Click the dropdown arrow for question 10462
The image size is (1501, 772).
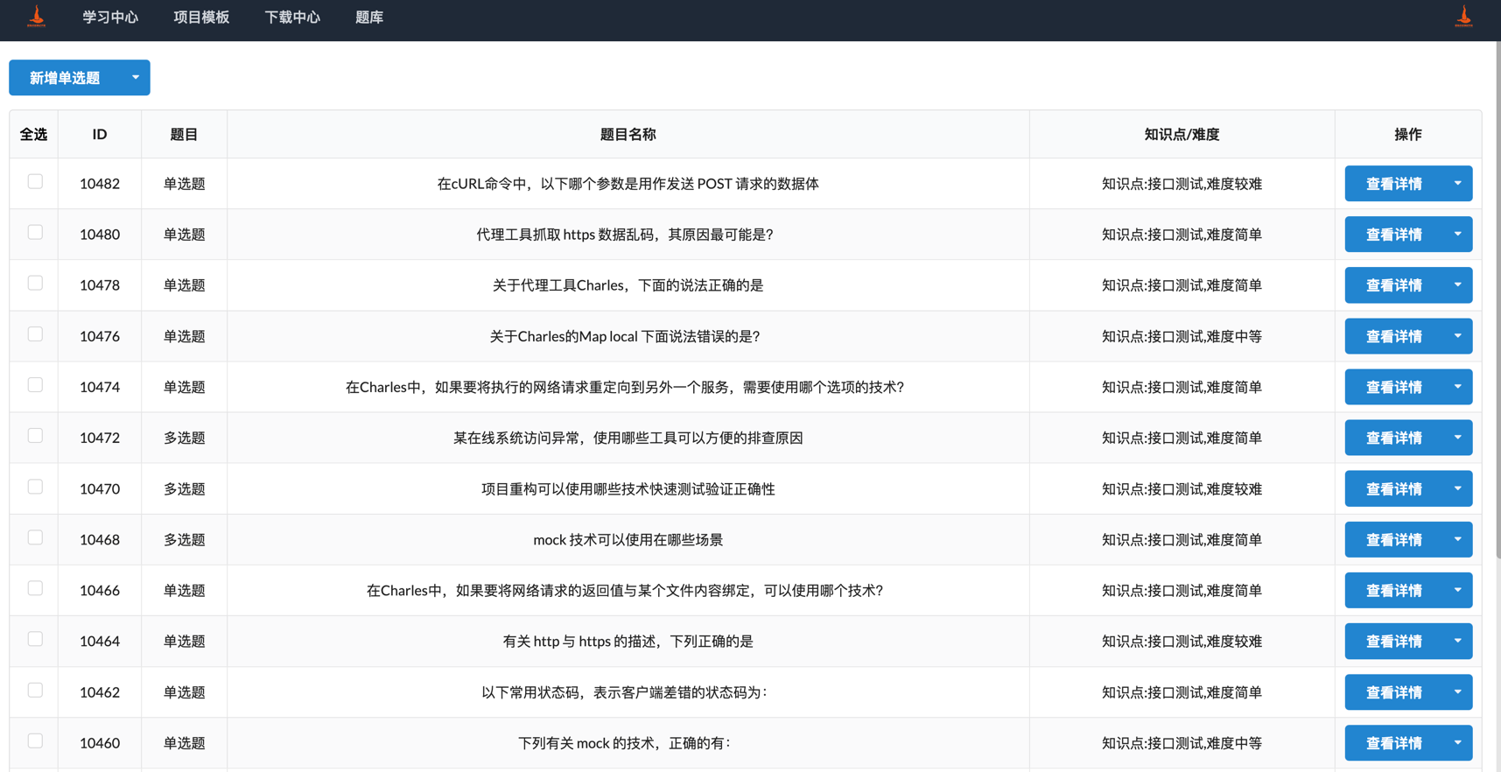click(x=1457, y=692)
